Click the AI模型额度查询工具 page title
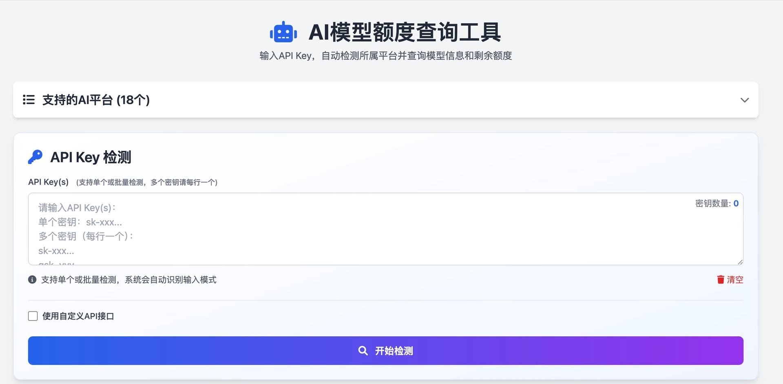Image resolution: width=783 pixels, height=384 pixels. (x=405, y=32)
